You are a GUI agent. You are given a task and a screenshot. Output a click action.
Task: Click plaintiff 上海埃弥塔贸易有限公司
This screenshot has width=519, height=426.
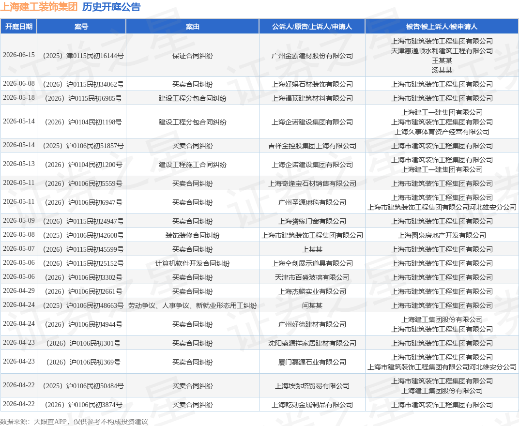coord(312,386)
